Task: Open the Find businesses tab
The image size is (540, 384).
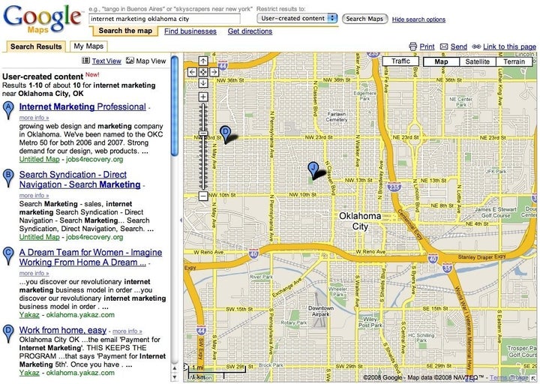Action: point(190,31)
